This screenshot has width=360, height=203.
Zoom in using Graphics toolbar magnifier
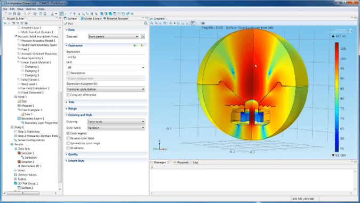coord(152,23)
